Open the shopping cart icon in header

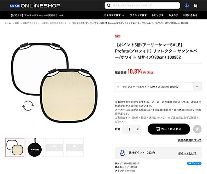[x=195, y=6]
